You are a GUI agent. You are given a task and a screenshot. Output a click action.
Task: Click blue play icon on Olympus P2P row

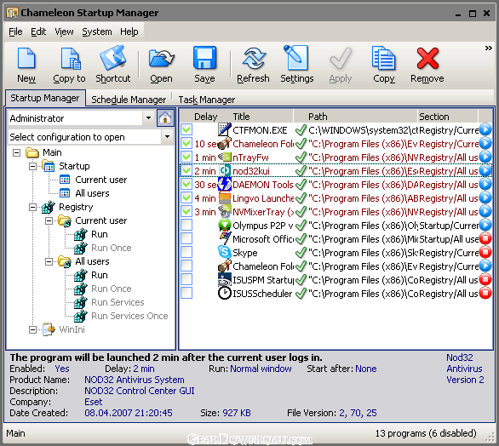485,225
